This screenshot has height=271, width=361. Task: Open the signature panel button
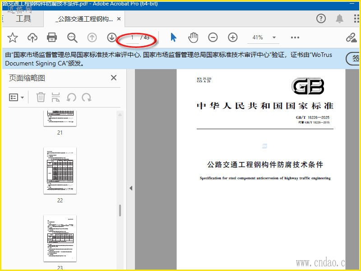(x=353, y=59)
